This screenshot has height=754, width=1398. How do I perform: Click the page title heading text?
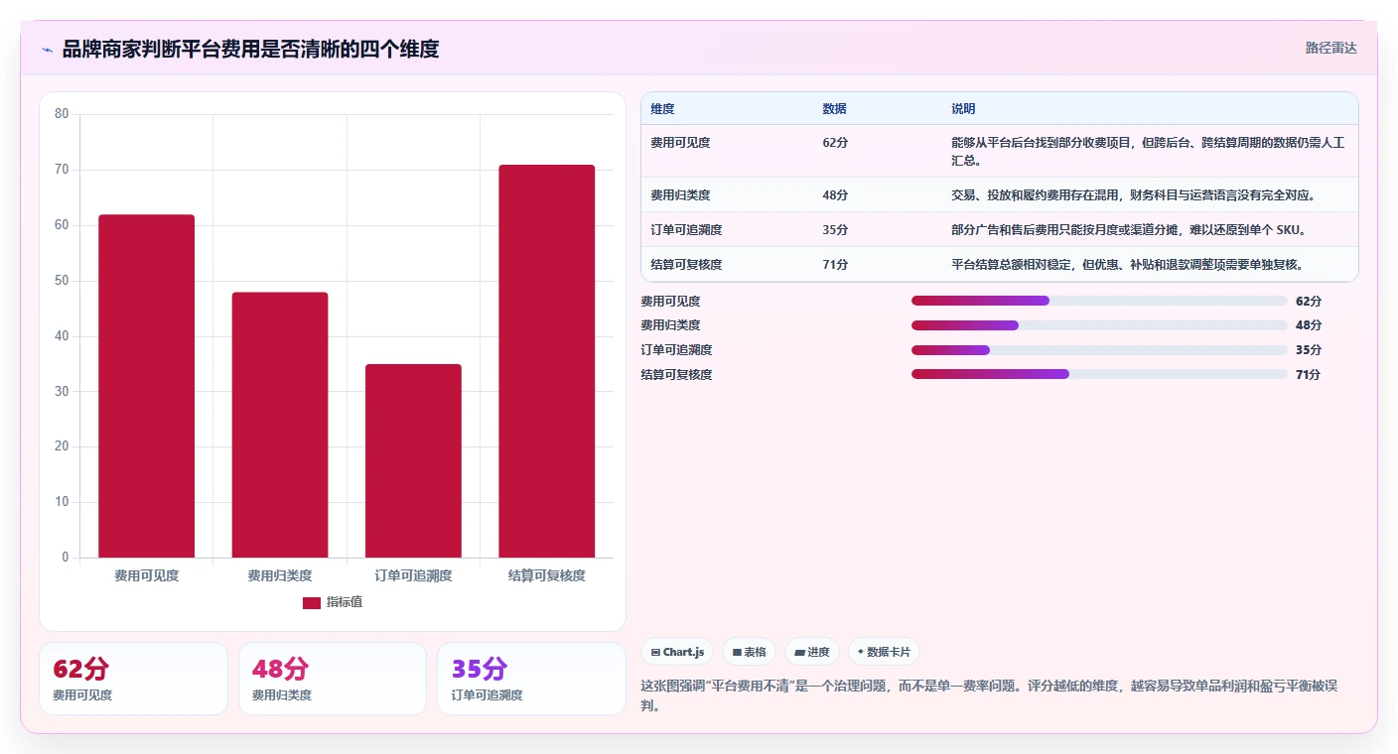(250, 49)
